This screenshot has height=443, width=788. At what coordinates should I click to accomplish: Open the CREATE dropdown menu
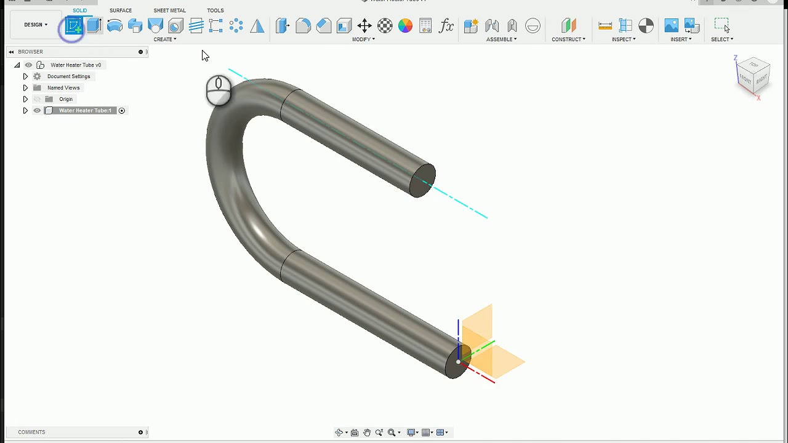[x=165, y=39]
